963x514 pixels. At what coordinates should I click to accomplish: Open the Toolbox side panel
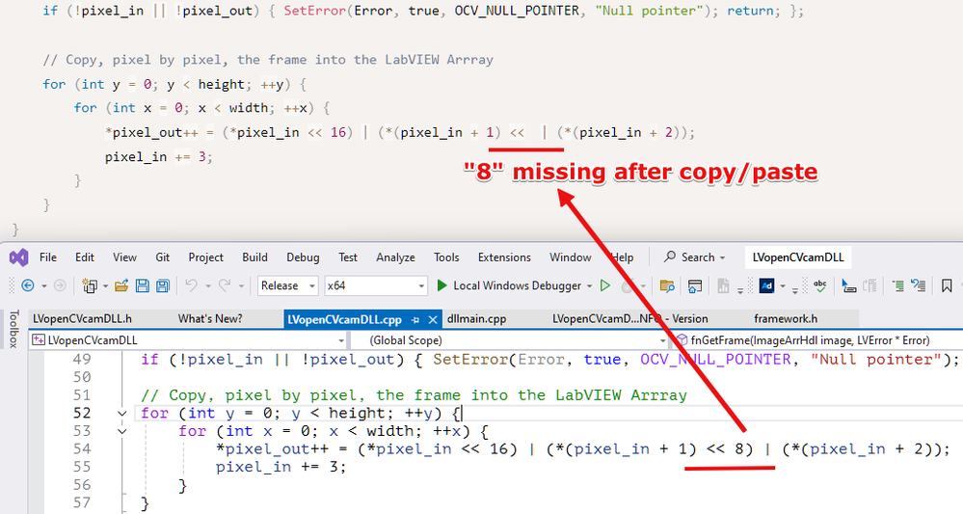click(13, 329)
